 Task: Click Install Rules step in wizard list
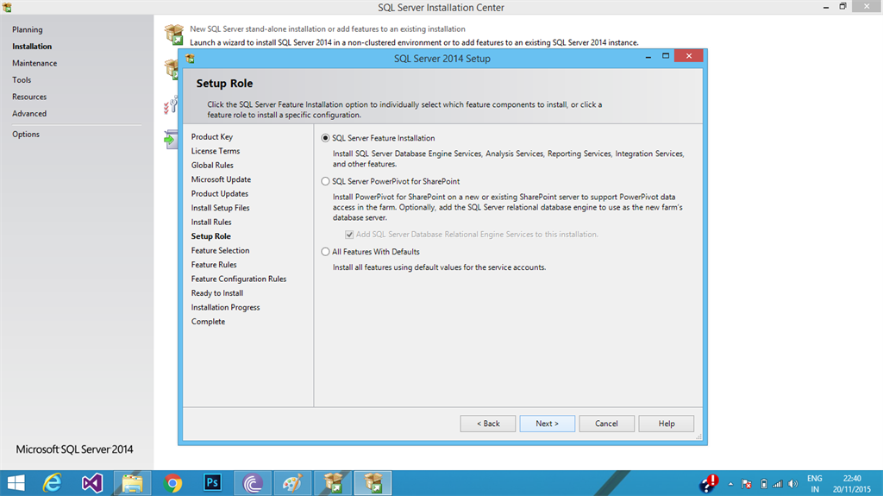click(x=211, y=222)
